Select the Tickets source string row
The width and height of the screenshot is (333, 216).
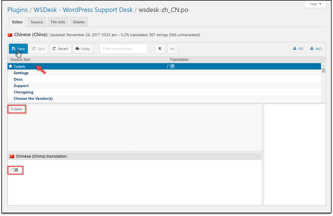pos(164,66)
